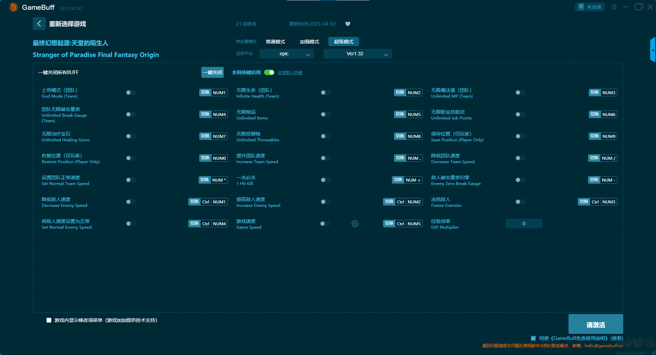The height and width of the screenshot is (355, 656).
Task: Minimize the GameBuff window
Action: coord(626,7)
